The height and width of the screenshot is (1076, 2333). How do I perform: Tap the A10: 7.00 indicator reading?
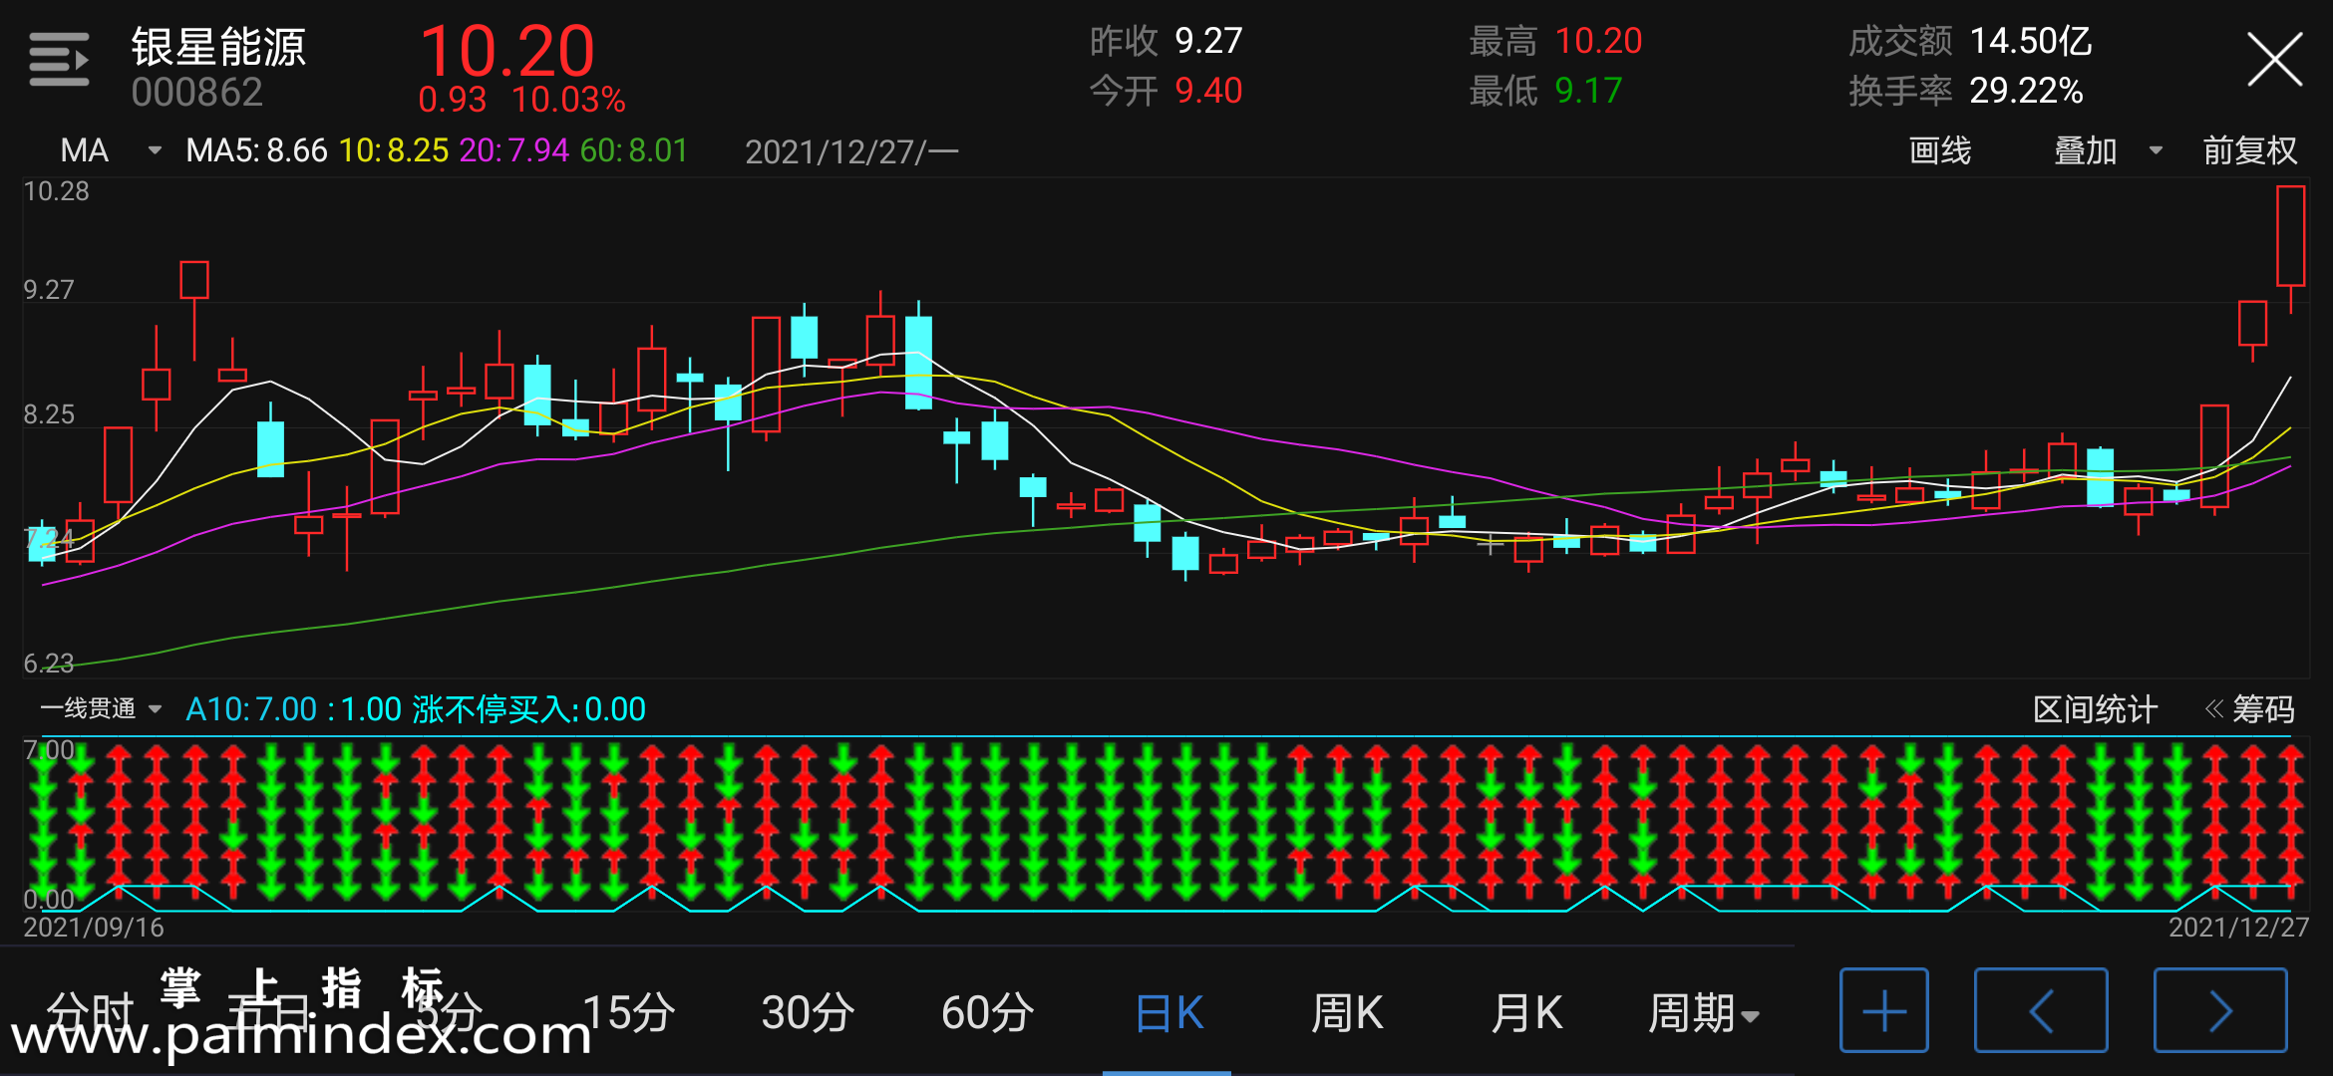click(x=251, y=709)
